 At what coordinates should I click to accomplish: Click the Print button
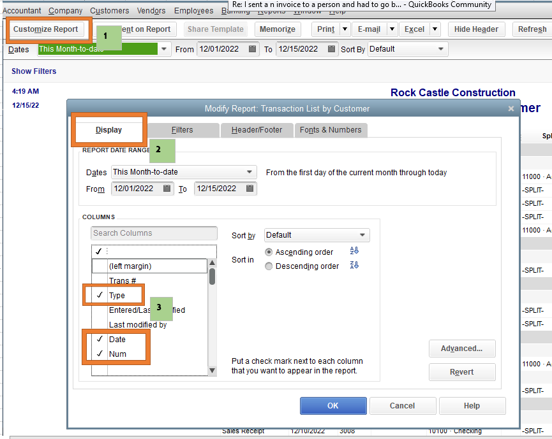[325, 29]
